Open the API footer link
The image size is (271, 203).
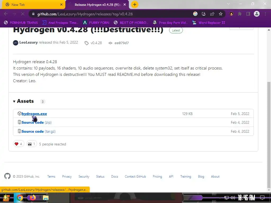tap(171, 176)
